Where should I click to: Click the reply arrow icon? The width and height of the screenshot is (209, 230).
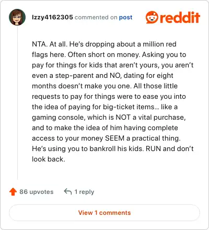point(68,191)
